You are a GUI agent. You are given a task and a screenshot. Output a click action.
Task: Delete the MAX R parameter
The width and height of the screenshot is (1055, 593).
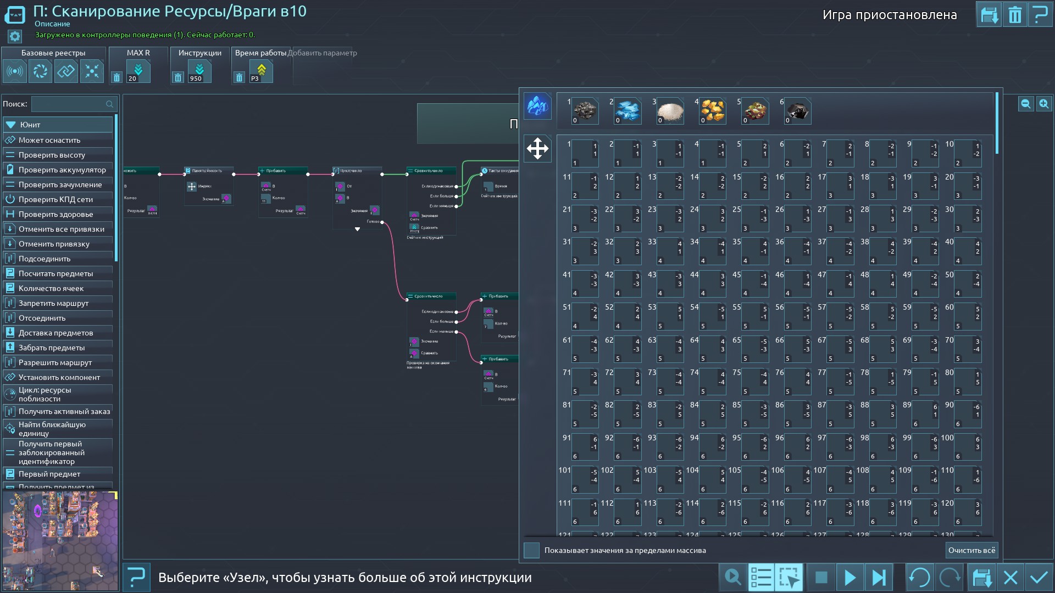116,78
